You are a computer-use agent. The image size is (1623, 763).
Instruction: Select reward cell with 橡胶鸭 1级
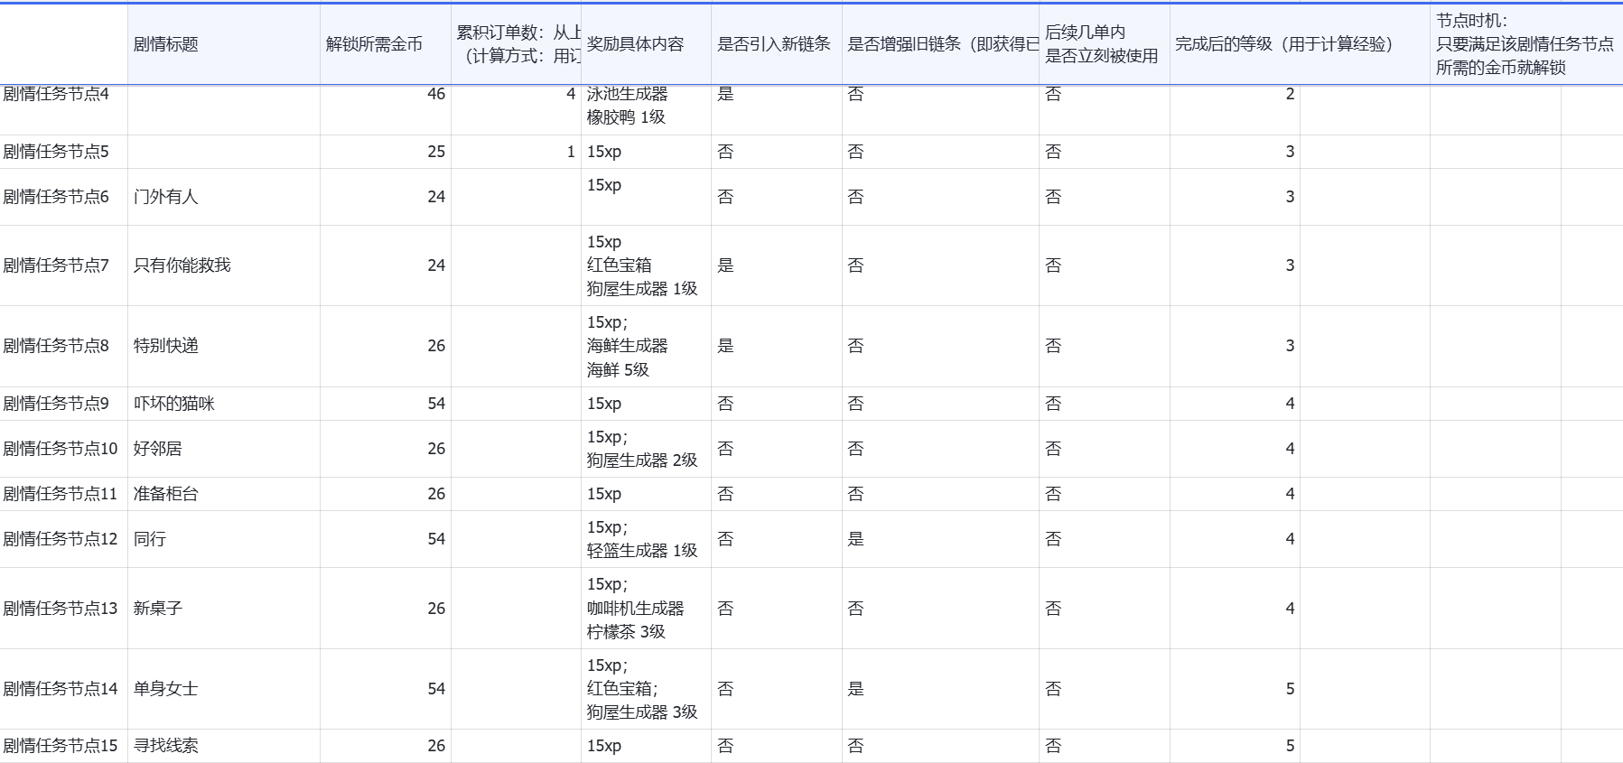click(x=646, y=109)
